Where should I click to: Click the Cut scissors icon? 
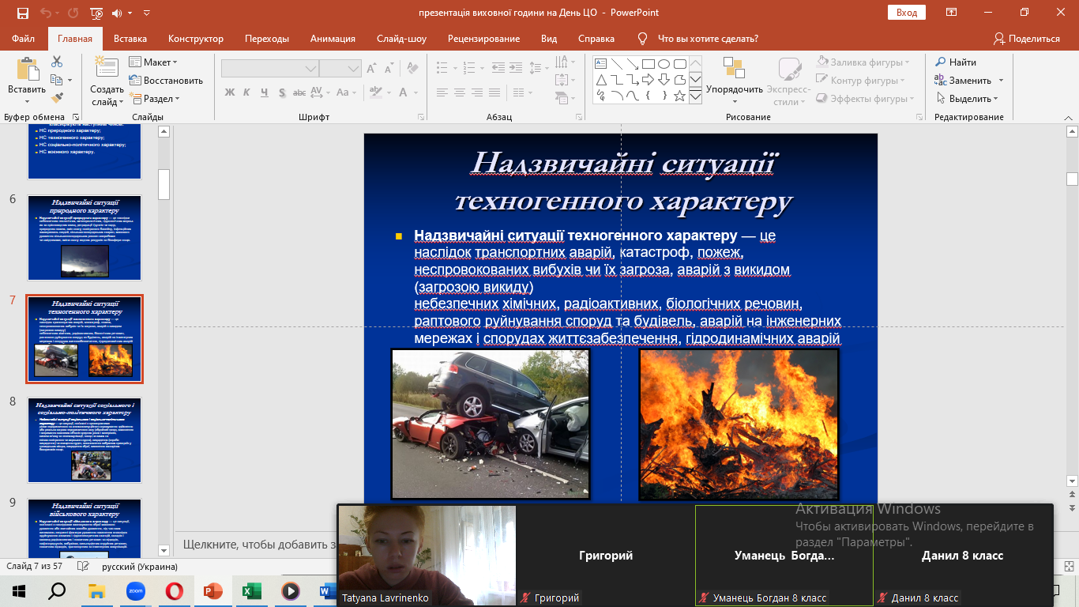57,62
